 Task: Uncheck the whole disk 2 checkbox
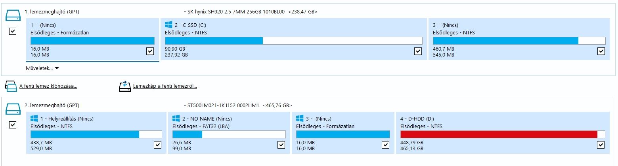[12, 125]
